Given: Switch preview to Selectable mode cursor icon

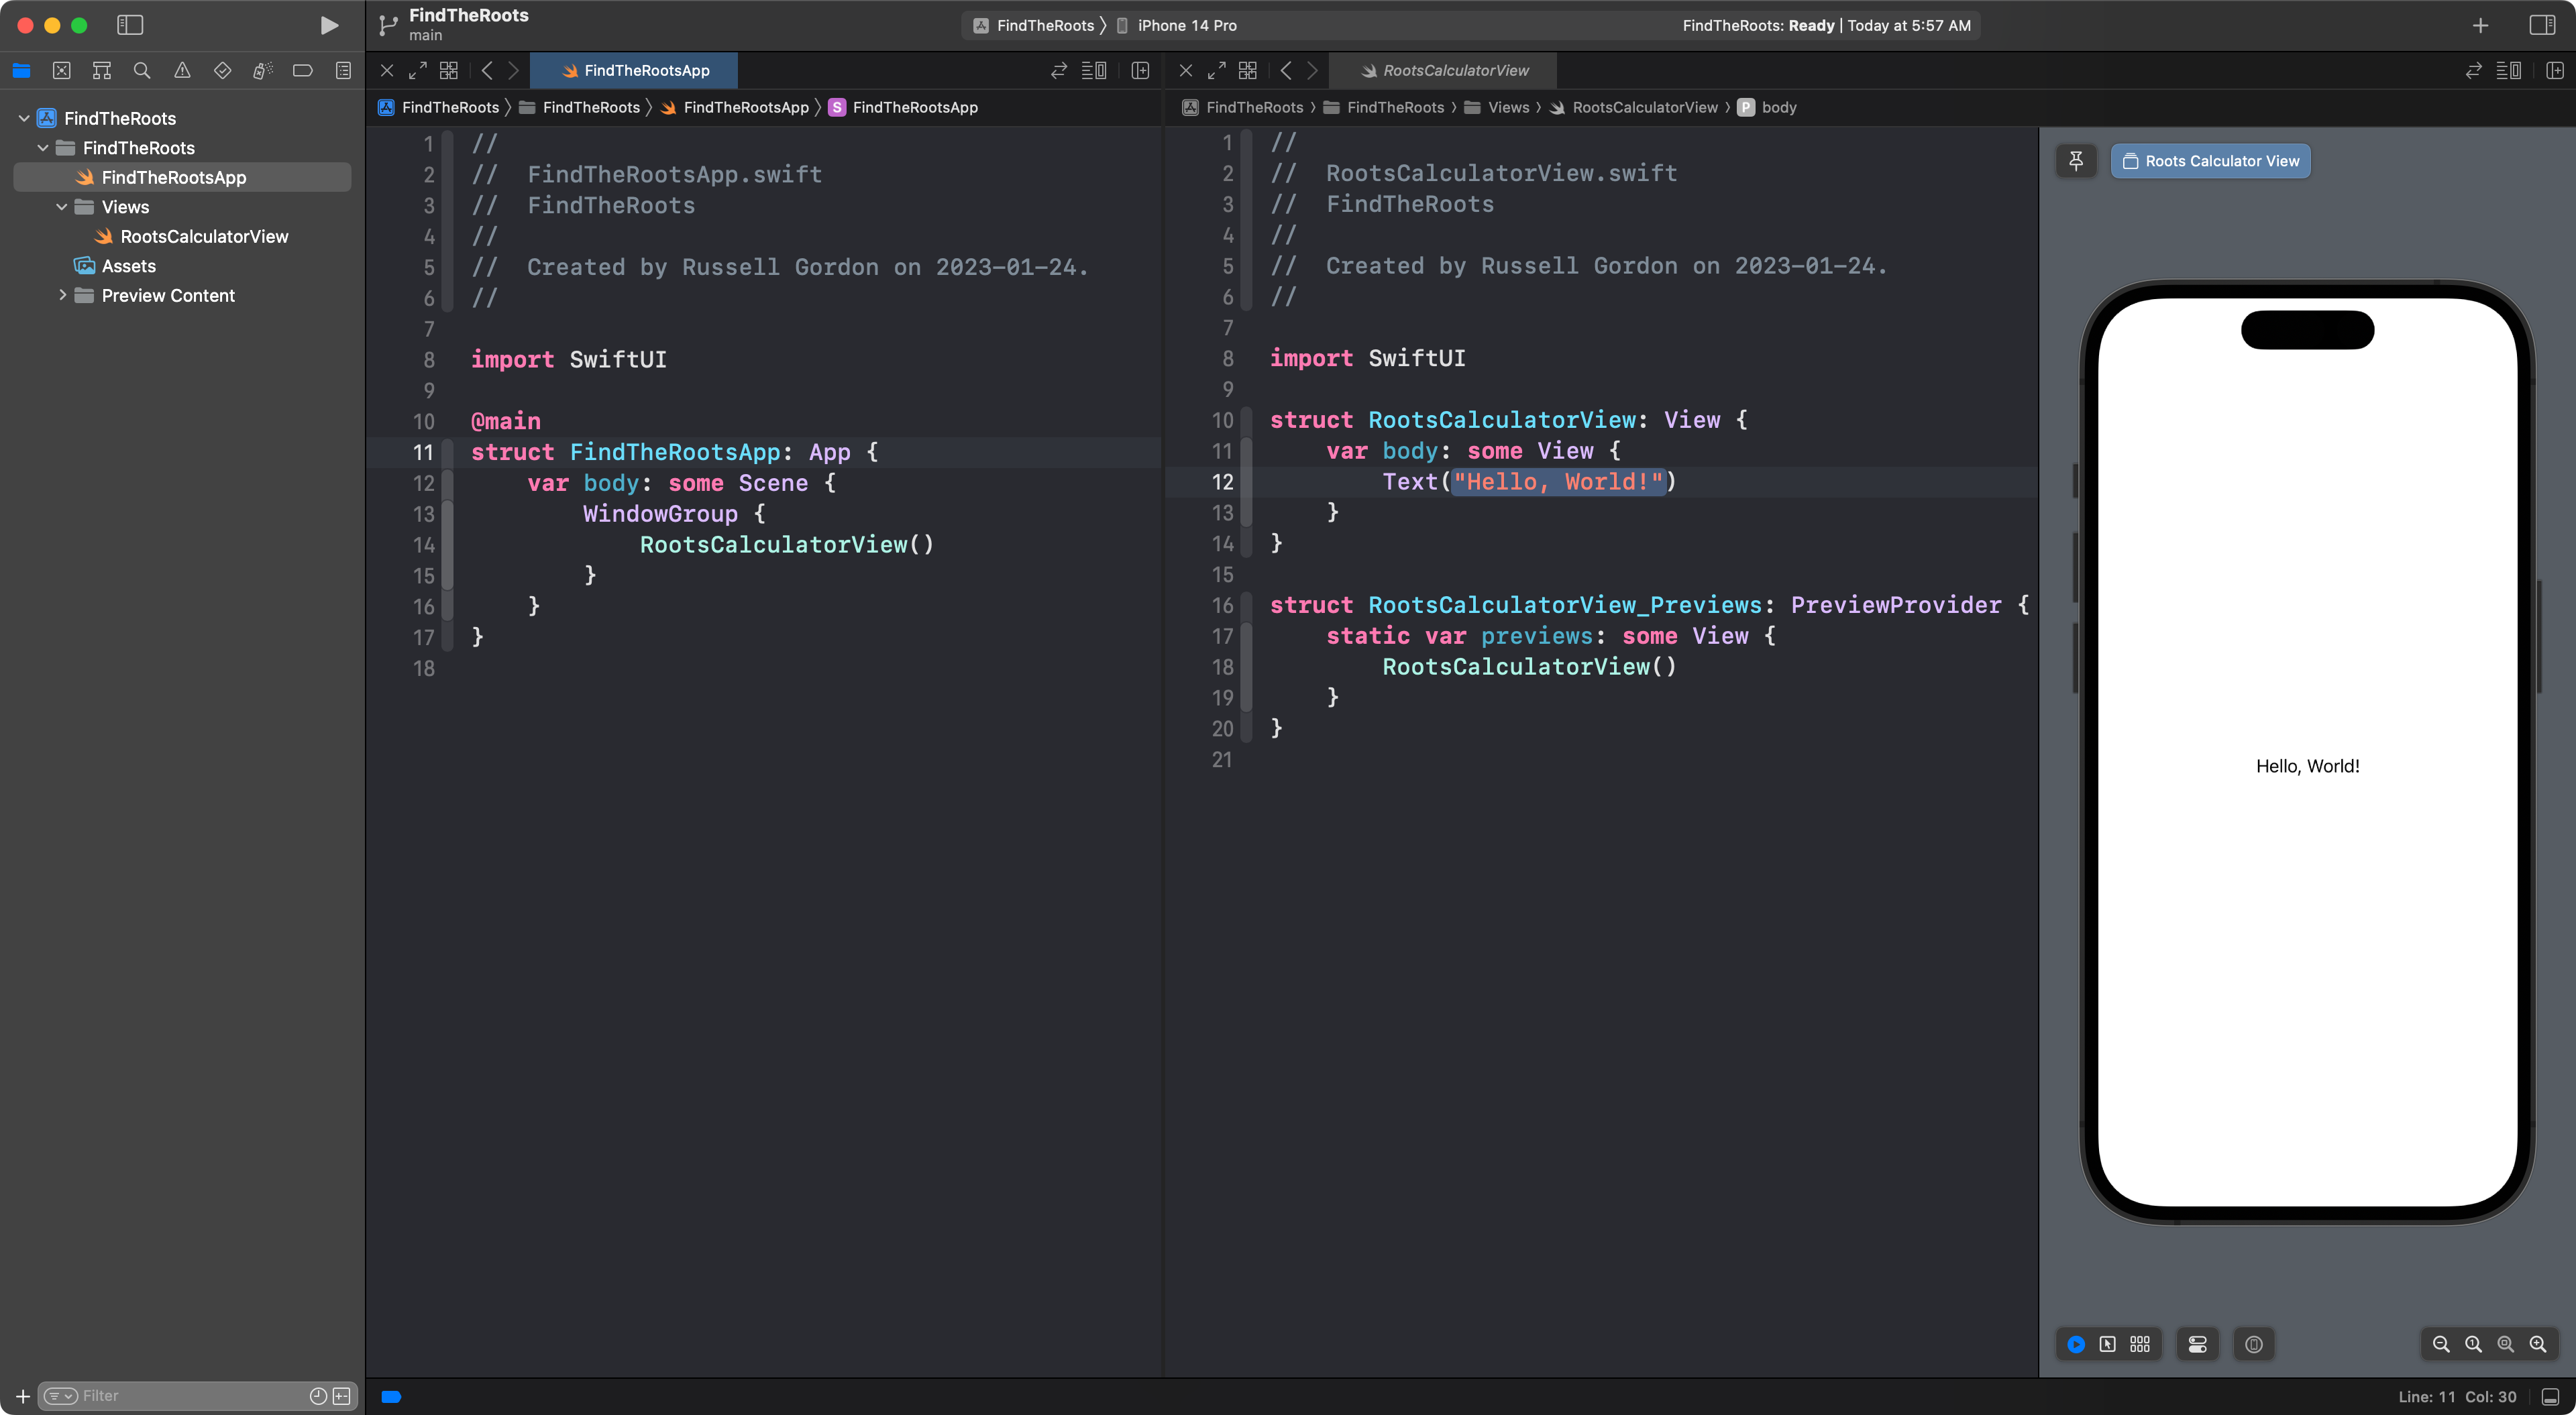Looking at the screenshot, I should tap(2107, 1344).
